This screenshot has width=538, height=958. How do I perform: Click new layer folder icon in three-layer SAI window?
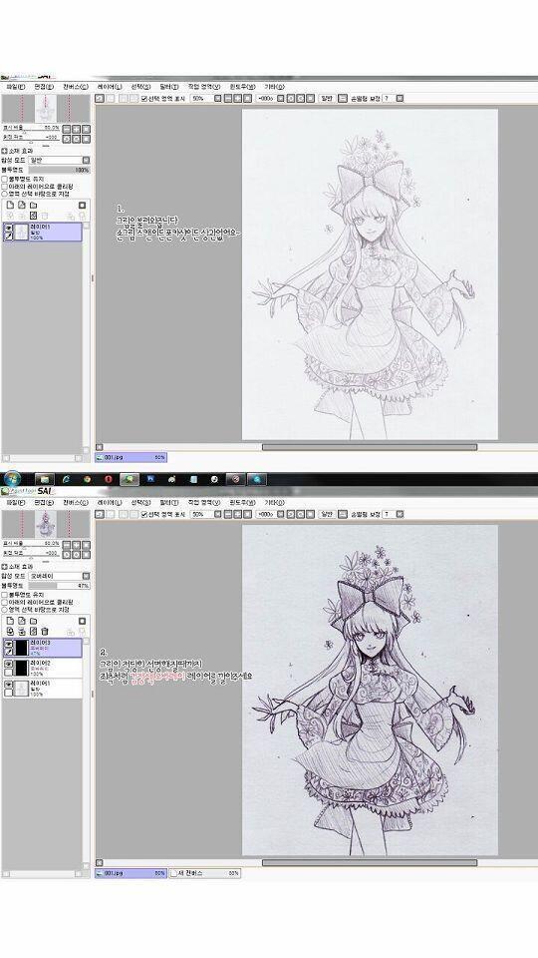click(x=33, y=621)
